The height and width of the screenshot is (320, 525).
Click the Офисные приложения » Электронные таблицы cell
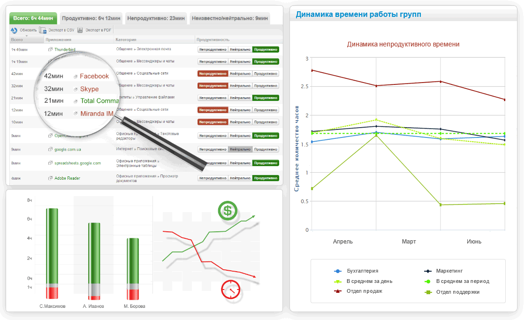137,163
